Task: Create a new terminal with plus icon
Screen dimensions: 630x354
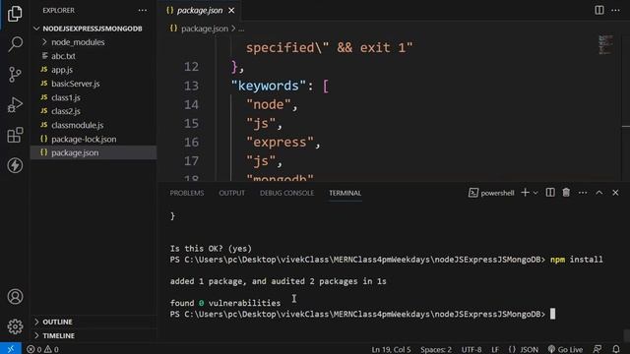Action: pos(525,193)
